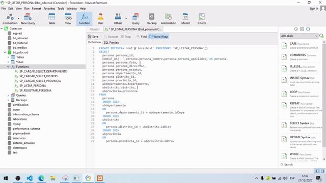326x183 pixels.
Task: Insert the INSERT Syntax snippet
Action: pos(301,81)
